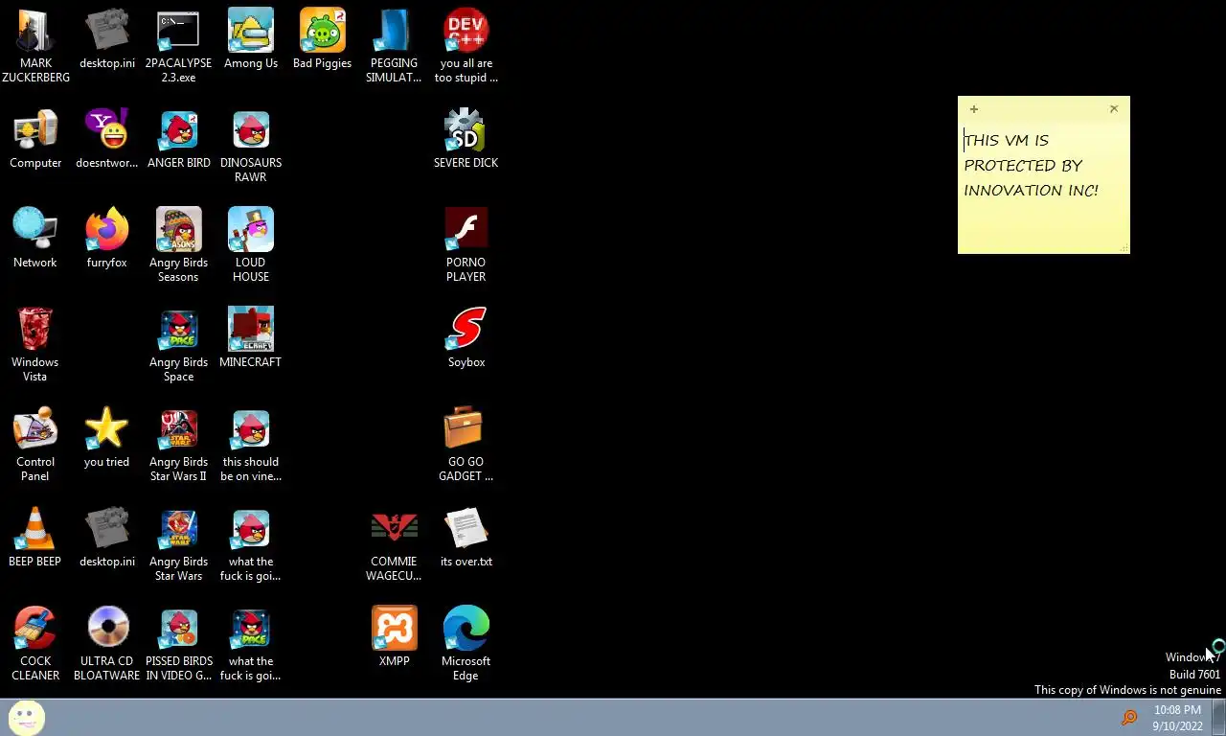Open the Windows Vista recycle bin icon
Image resolution: width=1226 pixels, height=736 pixels.
(x=35, y=344)
